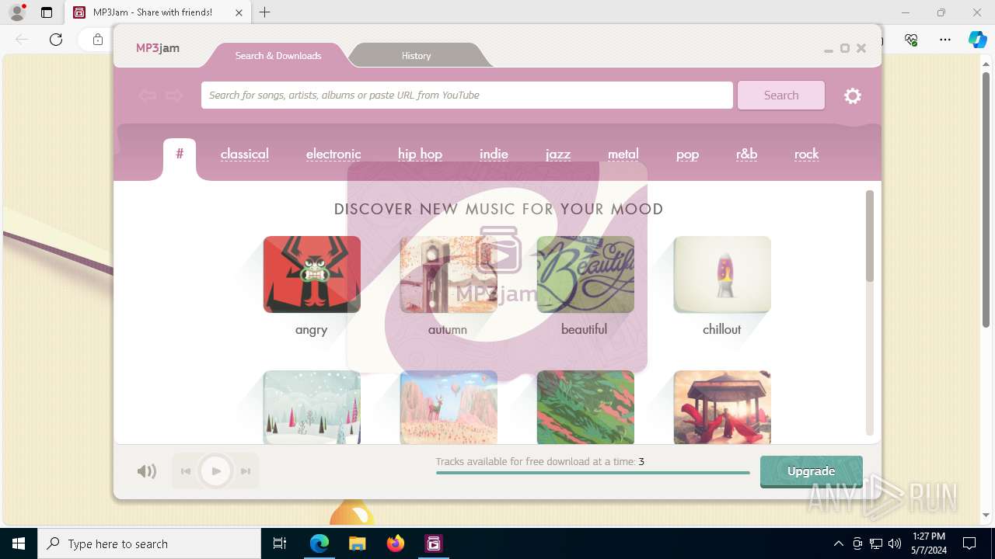The height and width of the screenshot is (559, 995).
Task: Open File Explorer from taskbar
Action: (358, 543)
